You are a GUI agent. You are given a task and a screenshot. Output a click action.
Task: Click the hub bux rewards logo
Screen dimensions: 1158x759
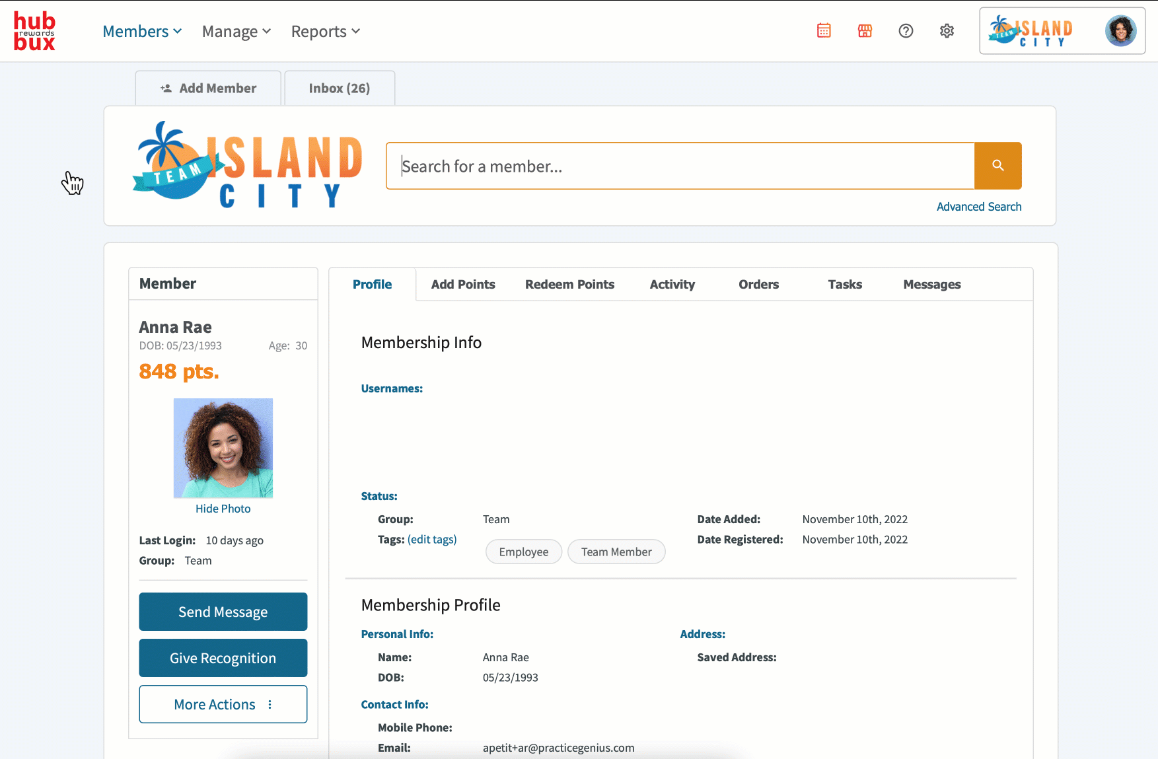34,31
